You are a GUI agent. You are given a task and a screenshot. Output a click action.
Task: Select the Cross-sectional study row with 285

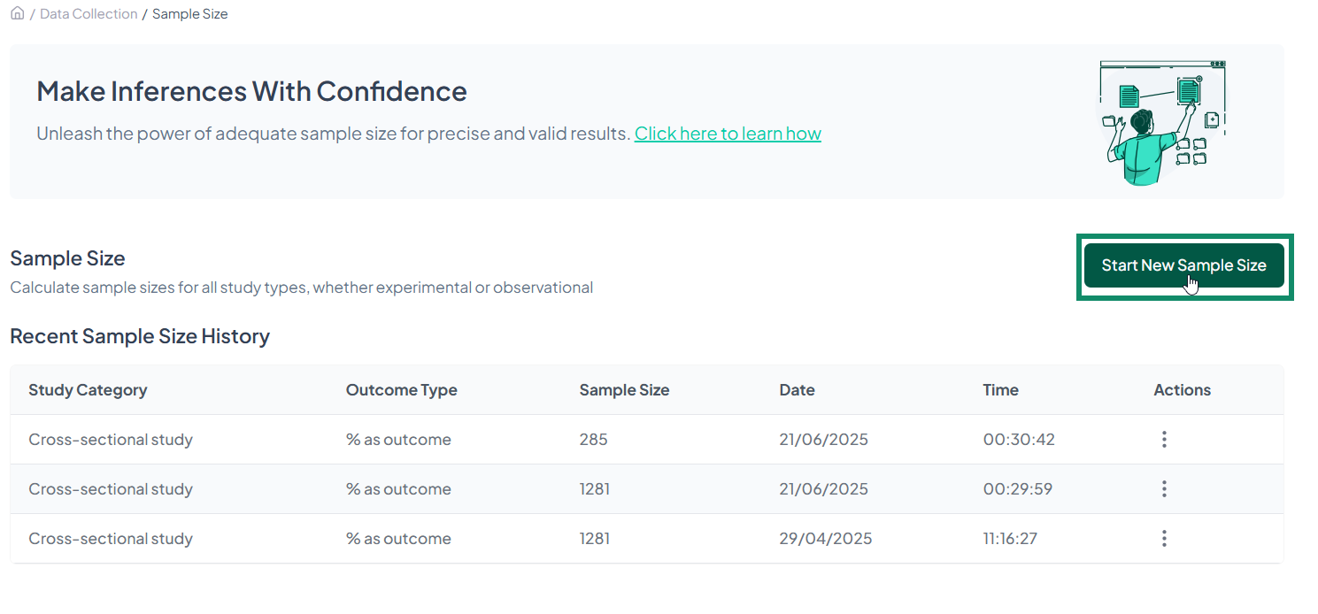pyautogui.click(x=111, y=440)
